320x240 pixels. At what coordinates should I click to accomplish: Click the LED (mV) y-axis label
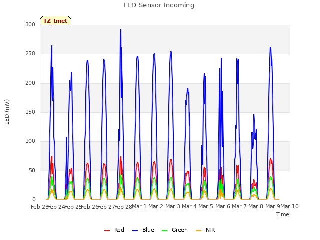(7, 112)
